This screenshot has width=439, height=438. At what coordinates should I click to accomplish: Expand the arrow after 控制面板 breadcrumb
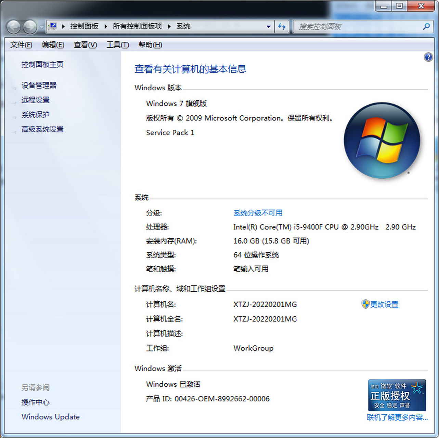[106, 26]
